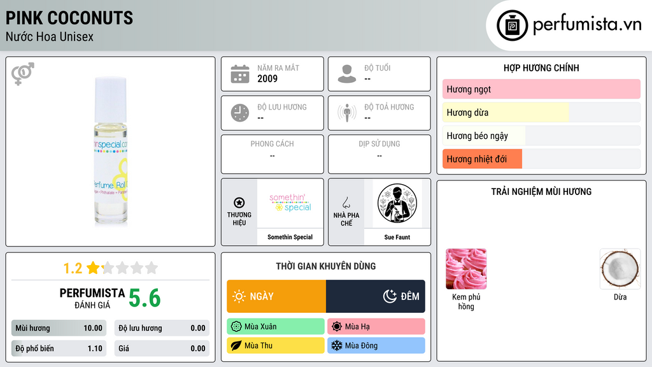Image resolution: width=652 pixels, height=367 pixels.
Task: Click the leaf icon in Mùa Thu
Action: [236, 345]
